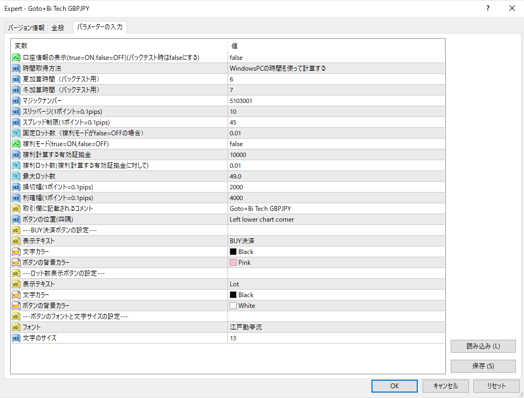
Task: Click the integer icon beside マジックナンバー
Action: 16,101
